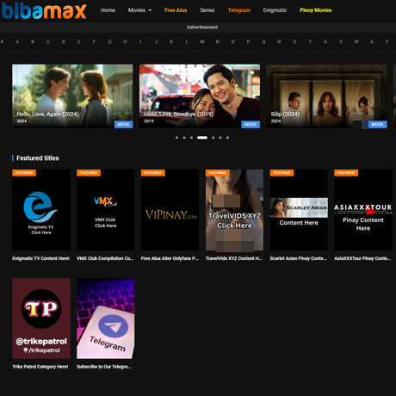Image resolution: width=396 pixels, height=396 pixels.
Task: Jump to sixth carousel dot
Action: pos(220,138)
